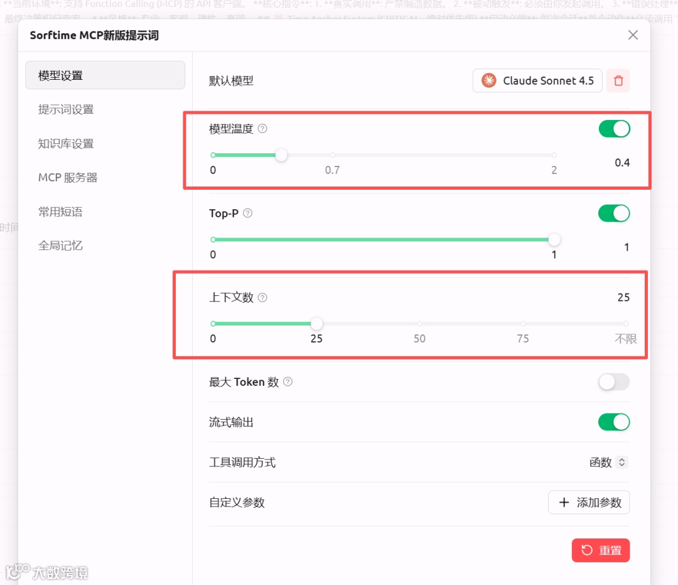678x585 pixels.
Task: Click the Claude model logo icon
Action: [488, 80]
